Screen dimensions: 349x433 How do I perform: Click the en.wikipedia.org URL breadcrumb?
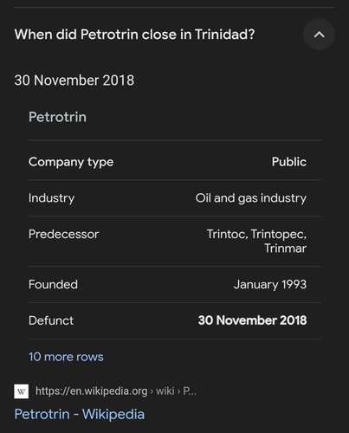(92, 391)
